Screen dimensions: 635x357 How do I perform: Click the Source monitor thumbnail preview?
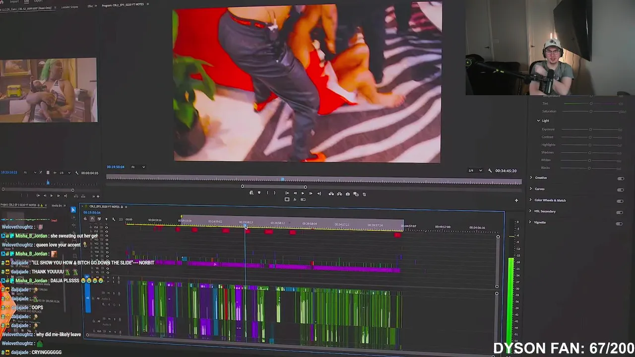coord(49,90)
